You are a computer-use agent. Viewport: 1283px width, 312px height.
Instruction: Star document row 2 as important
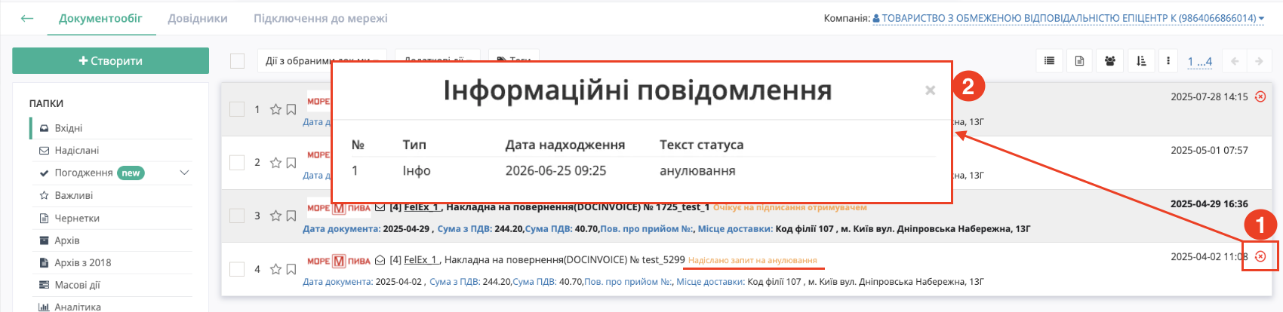[x=275, y=162]
